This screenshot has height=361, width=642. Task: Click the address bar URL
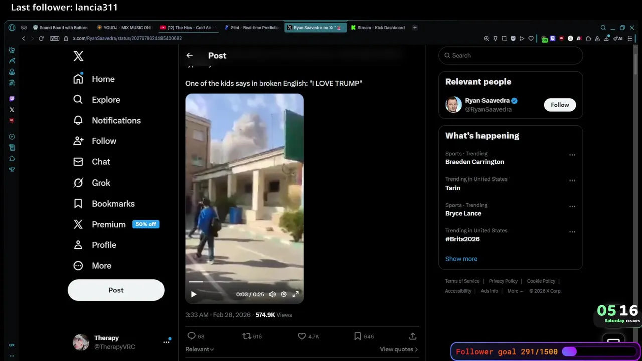127,38
